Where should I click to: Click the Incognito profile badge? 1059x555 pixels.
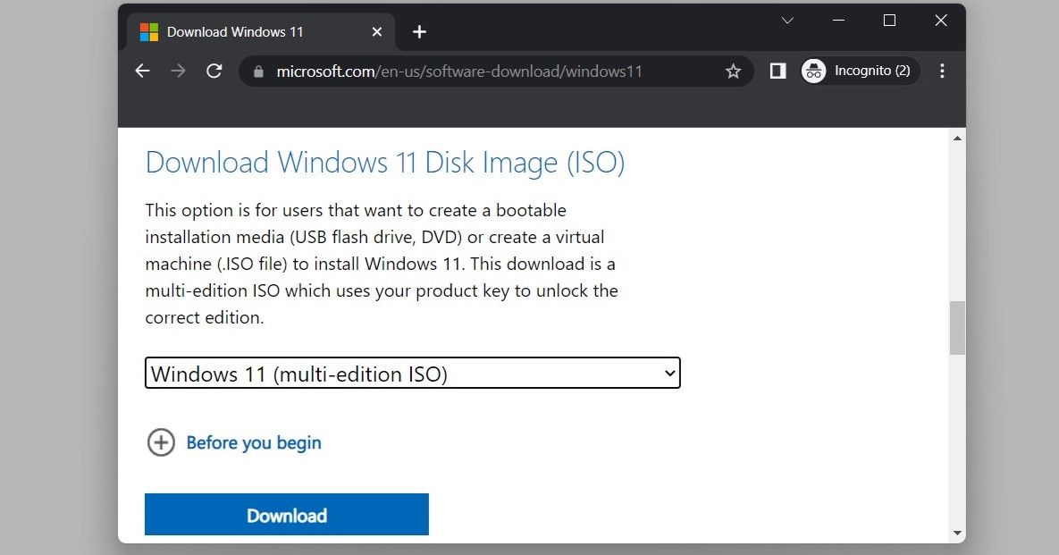coord(857,71)
